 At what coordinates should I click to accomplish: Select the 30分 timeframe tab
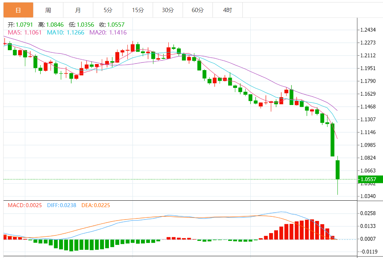tap(168, 10)
